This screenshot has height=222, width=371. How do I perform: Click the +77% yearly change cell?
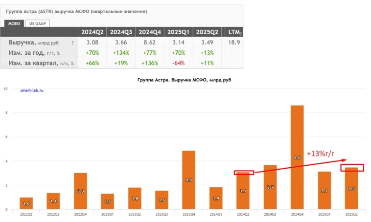150,53
